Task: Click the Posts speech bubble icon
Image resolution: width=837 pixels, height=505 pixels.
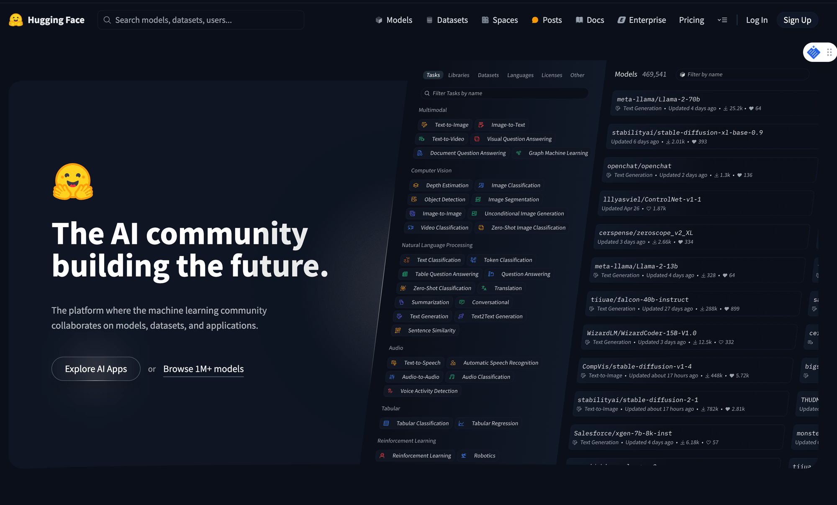Action: pos(535,20)
